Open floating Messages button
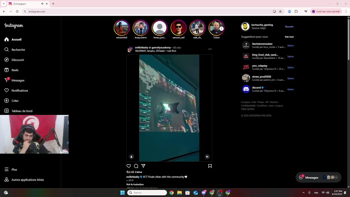 tap(318, 177)
